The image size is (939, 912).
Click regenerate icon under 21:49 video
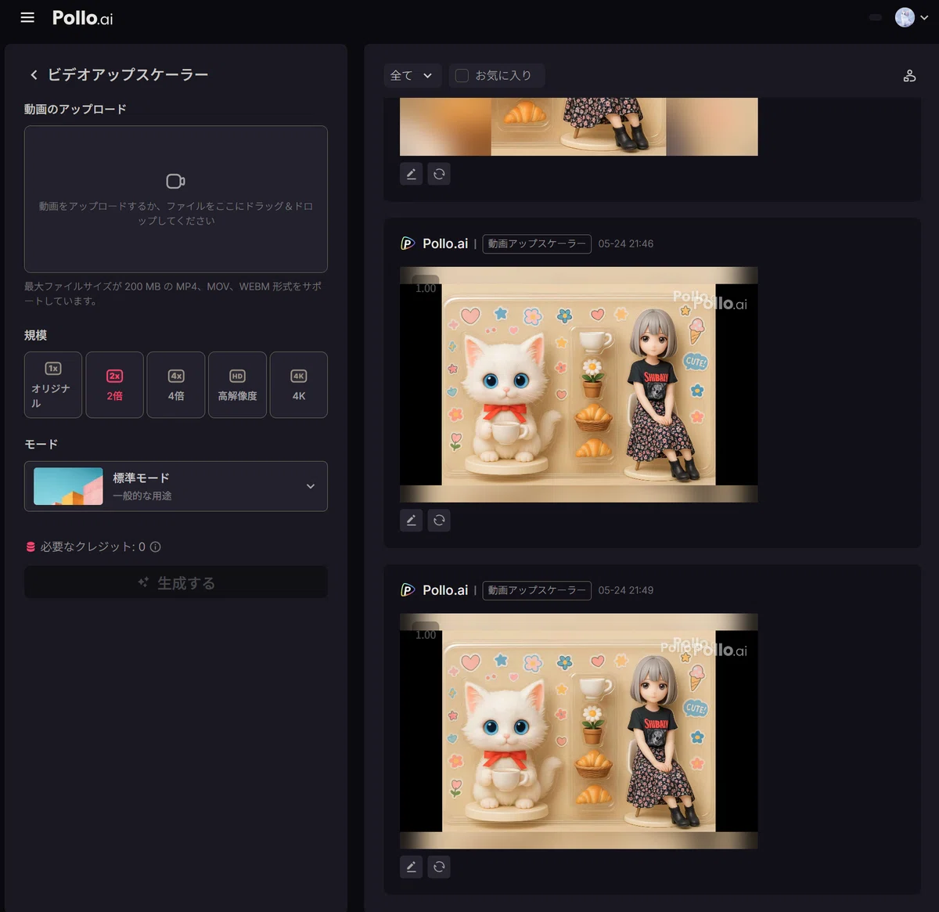[439, 867]
